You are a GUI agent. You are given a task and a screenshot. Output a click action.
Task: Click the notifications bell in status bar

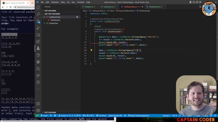point(215,116)
